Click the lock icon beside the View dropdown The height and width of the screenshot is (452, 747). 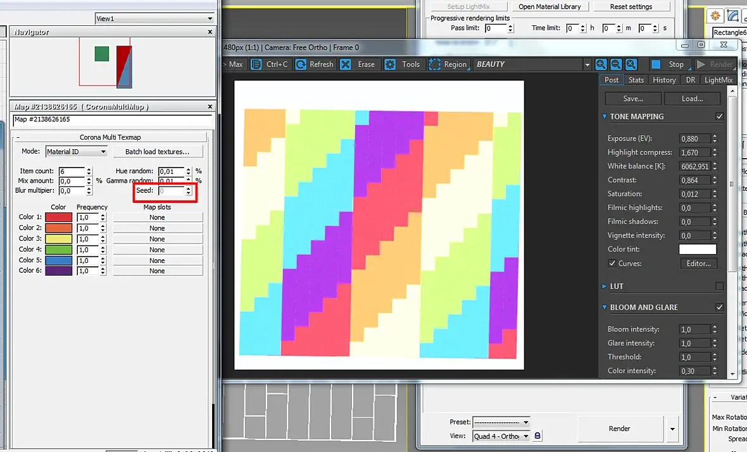537,436
